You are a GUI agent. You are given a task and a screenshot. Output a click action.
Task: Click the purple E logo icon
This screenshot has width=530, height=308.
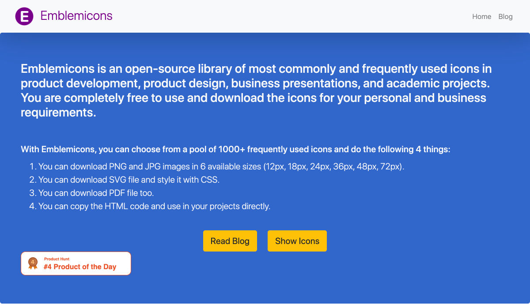(24, 16)
